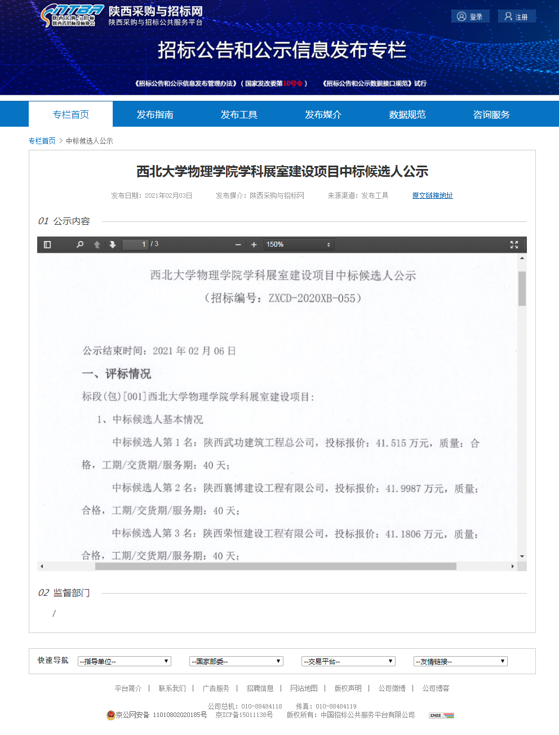This screenshot has height=735, width=559.
Task: Zoom out the PDF document
Action: [x=238, y=244]
